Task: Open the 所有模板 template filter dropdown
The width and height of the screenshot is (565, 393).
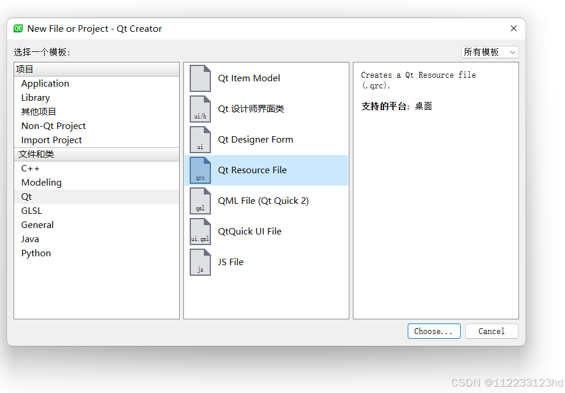Action: pos(490,52)
